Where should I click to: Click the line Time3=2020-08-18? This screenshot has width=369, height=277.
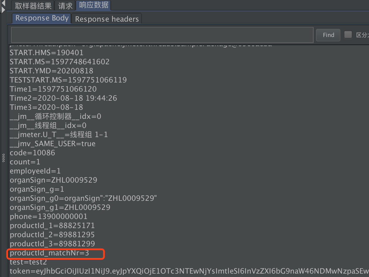[x=46, y=107]
